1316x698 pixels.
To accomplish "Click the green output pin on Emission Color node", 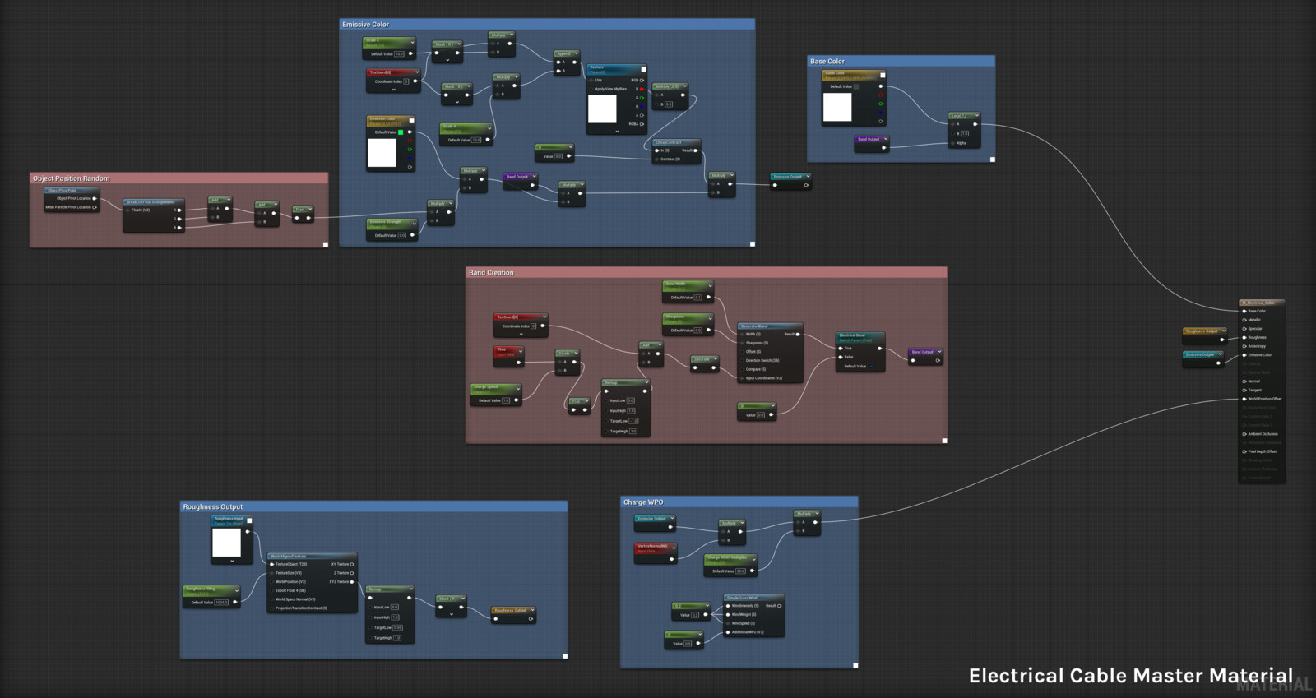I will click(410, 150).
